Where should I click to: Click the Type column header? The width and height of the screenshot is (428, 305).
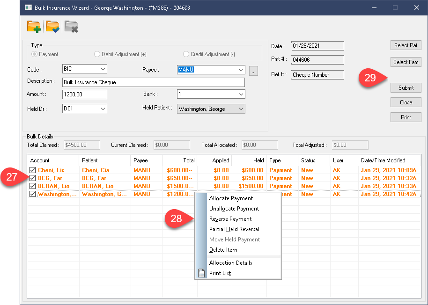pyautogui.click(x=282, y=160)
